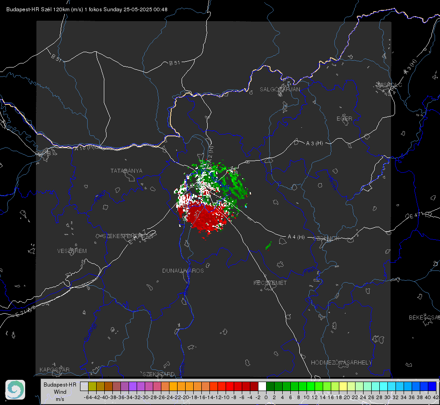Image resolution: width=440 pixels, height=405 pixels.
Task: Select the white zero-velocity legend swatch
Action: 262,387
